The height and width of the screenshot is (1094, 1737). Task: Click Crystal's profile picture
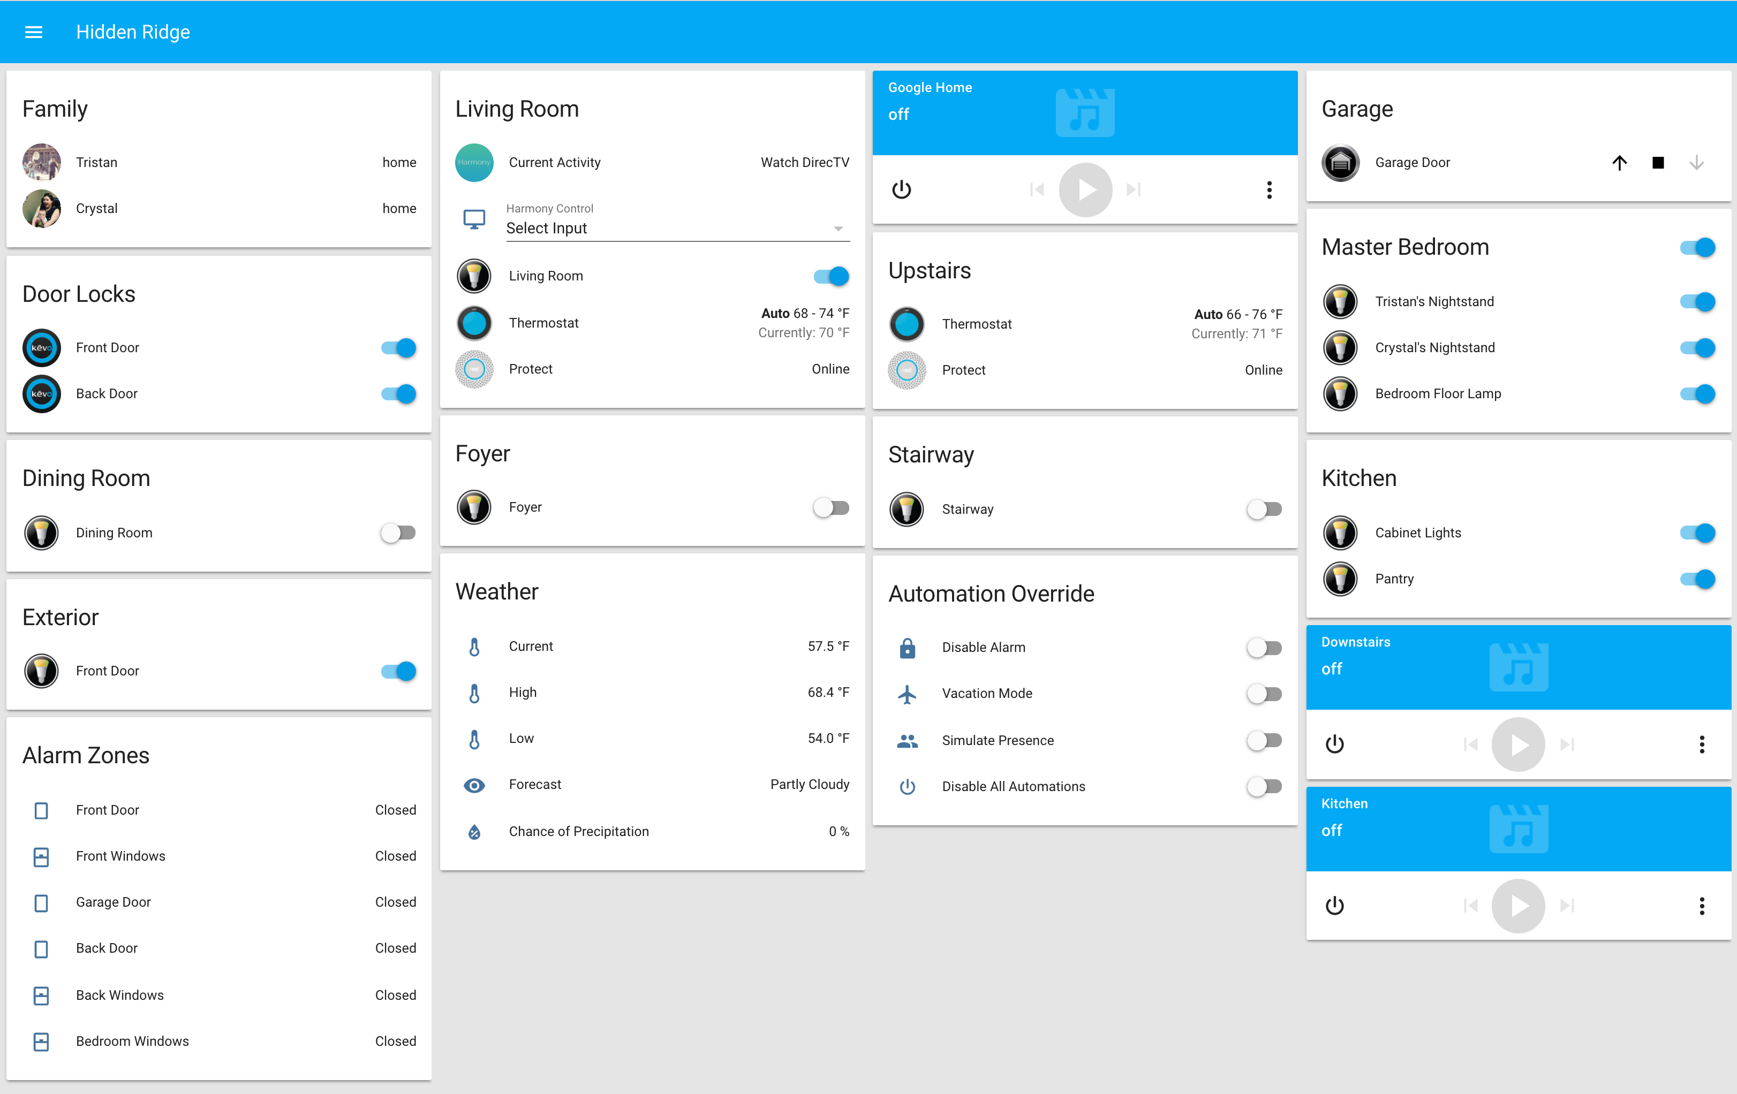click(x=41, y=208)
